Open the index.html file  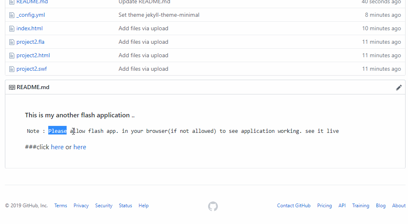[29, 29]
